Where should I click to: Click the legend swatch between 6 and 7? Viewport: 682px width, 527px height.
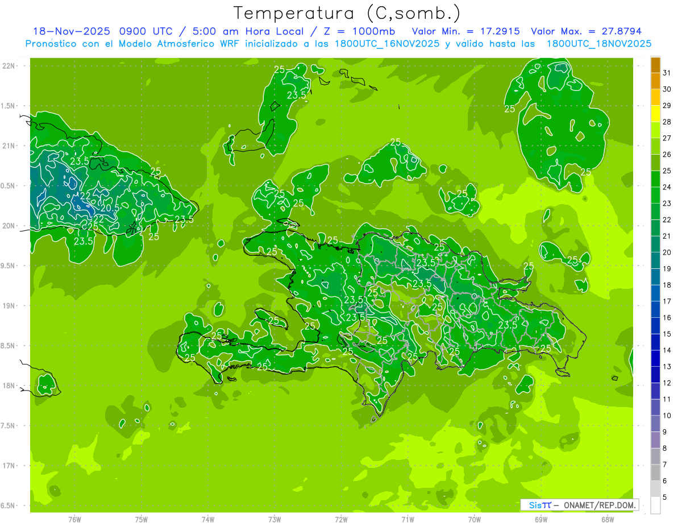(655, 472)
